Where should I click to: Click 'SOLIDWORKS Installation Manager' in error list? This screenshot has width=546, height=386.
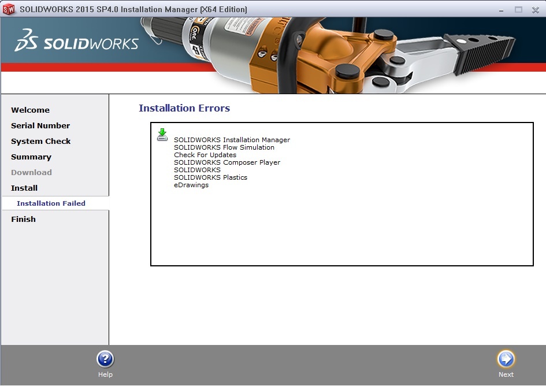pyautogui.click(x=232, y=140)
